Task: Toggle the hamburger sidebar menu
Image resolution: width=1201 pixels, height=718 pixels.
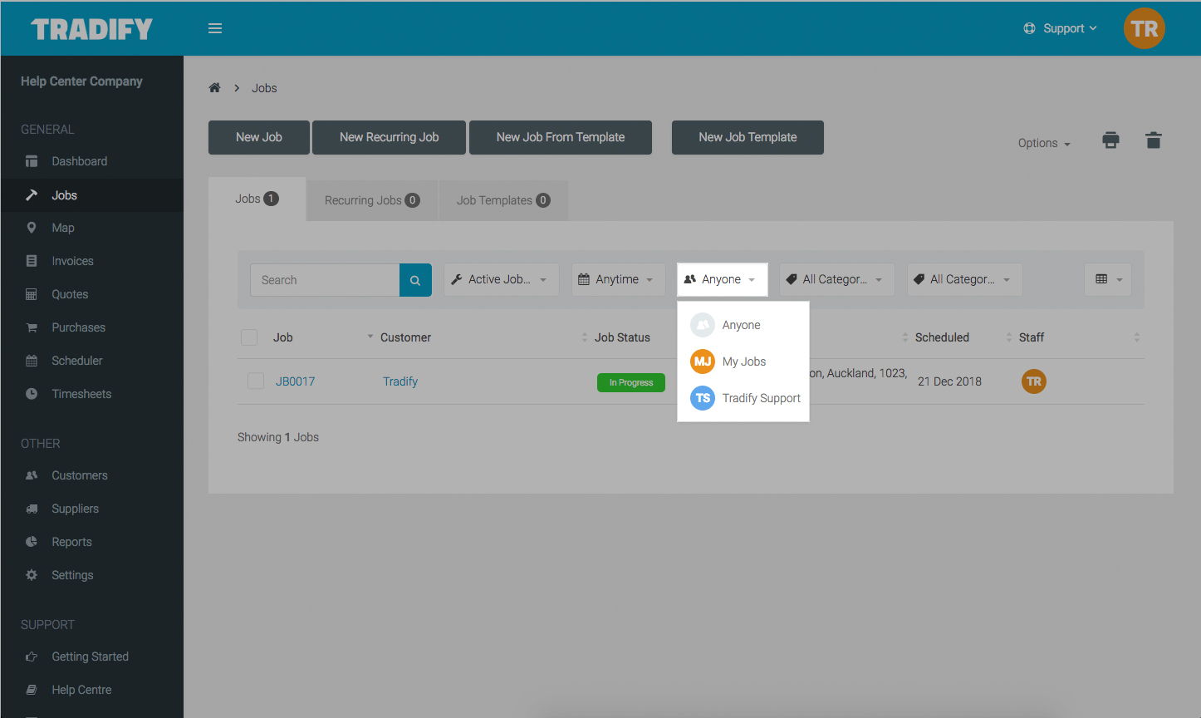Action: [215, 28]
